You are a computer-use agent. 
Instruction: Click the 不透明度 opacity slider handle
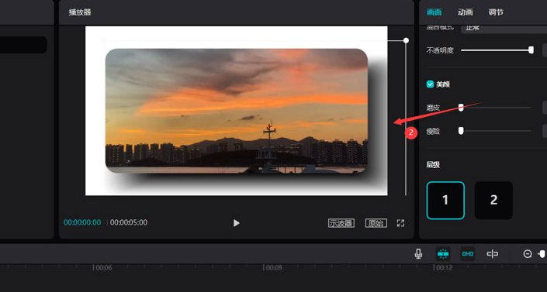(531, 50)
